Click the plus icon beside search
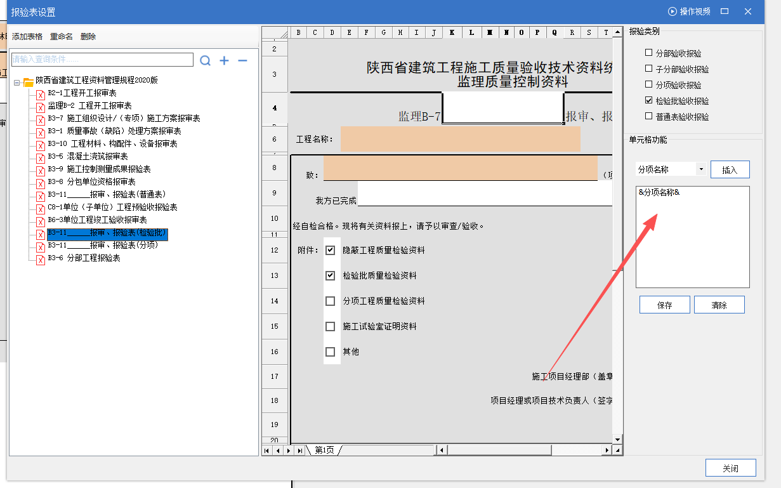Viewport: 781px width, 488px height. pos(224,60)
